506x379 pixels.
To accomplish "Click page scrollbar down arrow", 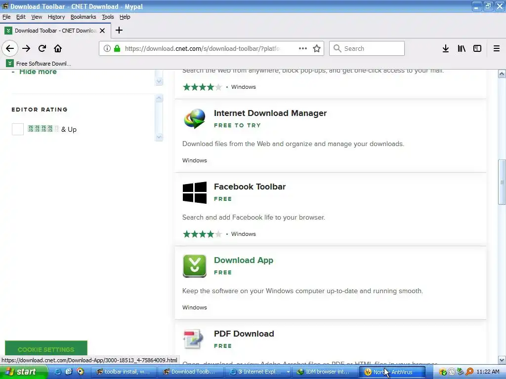I will click(502, 360).
